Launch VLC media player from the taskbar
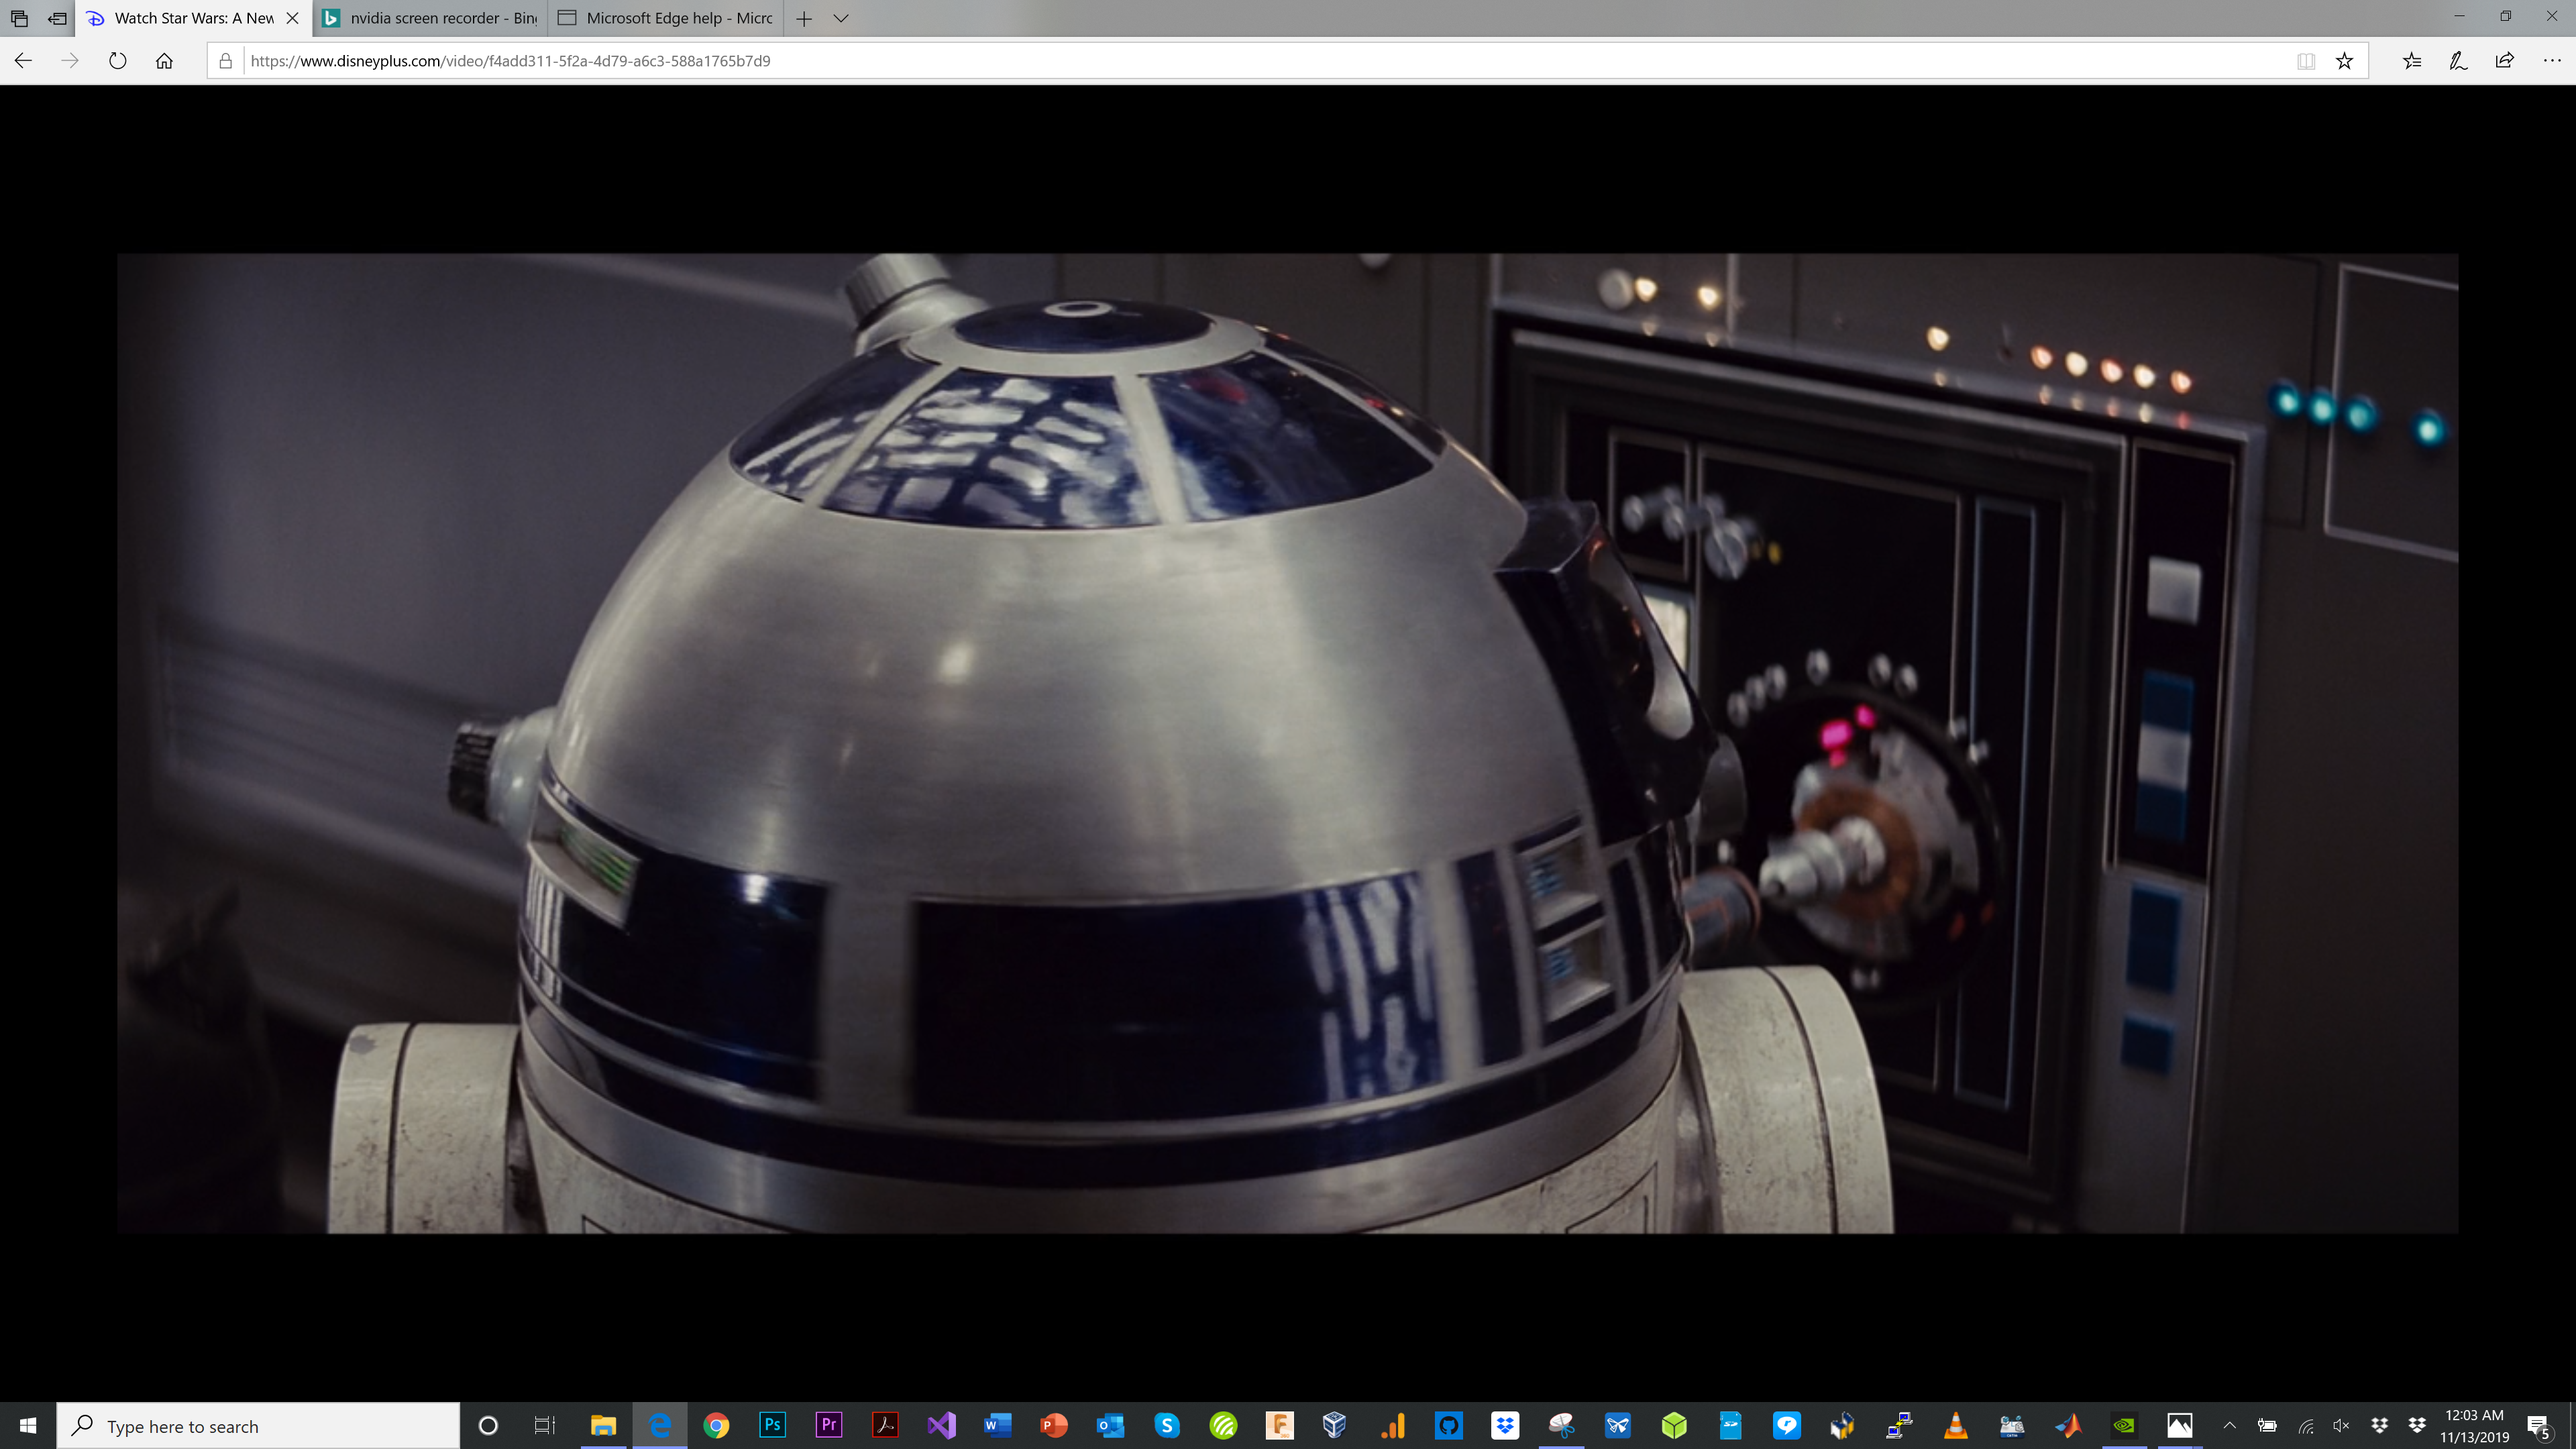This screenshot has width=2576, height=1449. point(1955,1425)
